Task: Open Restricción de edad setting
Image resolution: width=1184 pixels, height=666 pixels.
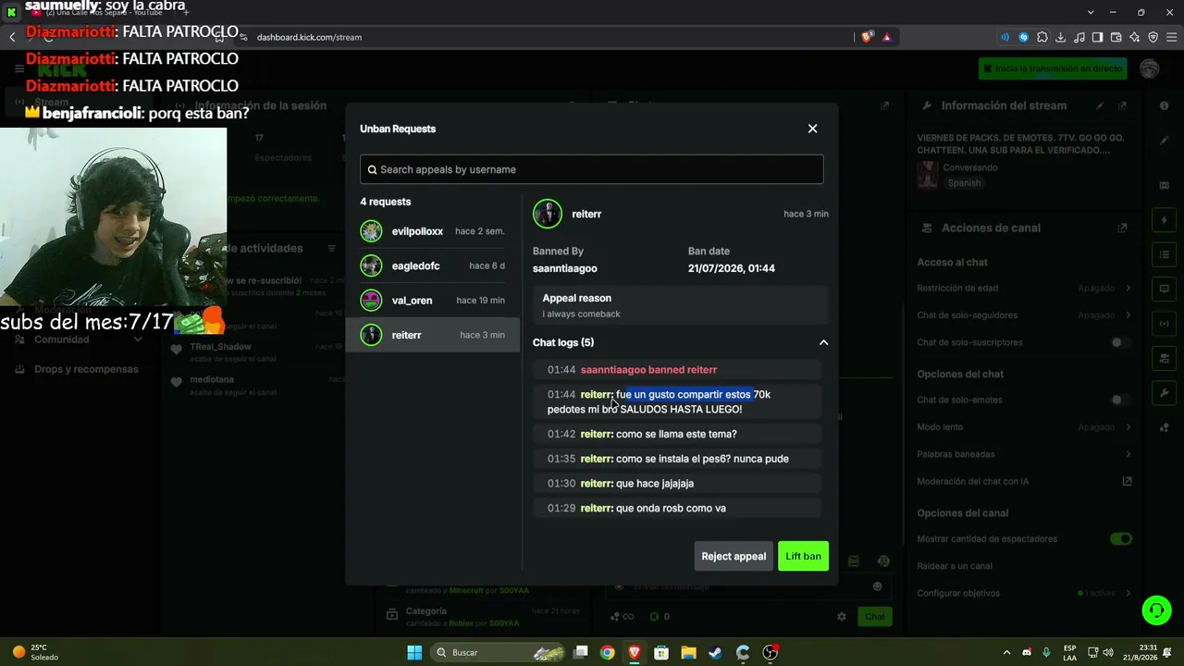Action: [1024, 289]
